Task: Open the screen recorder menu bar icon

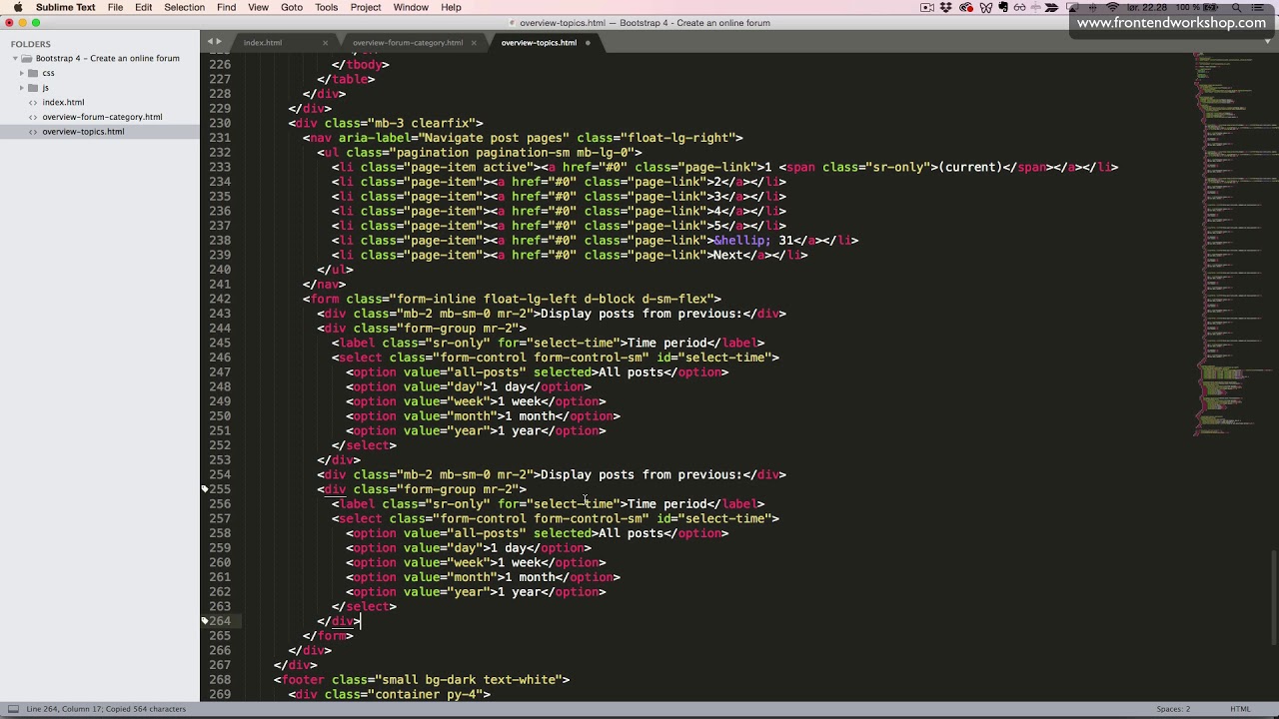Action: (927, 7)
